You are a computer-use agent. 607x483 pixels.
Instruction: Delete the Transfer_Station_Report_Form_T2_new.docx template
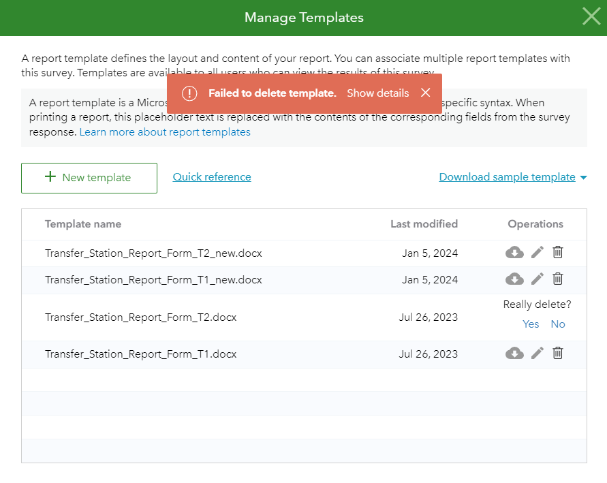point(557,252)
